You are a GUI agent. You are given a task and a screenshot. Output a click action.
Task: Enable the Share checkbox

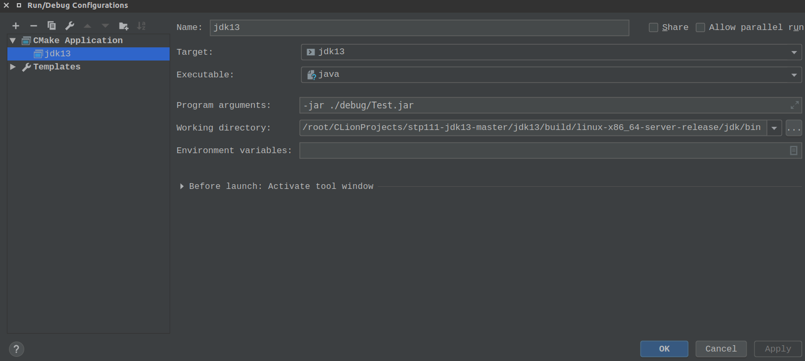pos(654,27)
